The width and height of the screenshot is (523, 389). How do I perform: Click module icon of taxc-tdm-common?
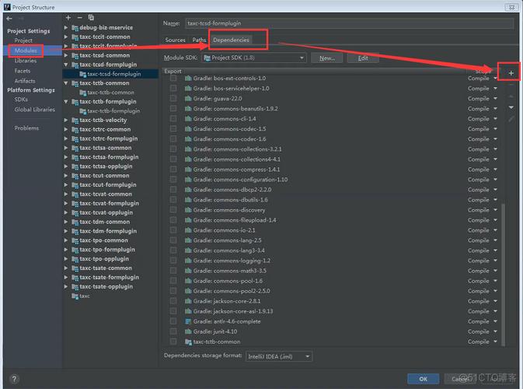coord(75,222)
